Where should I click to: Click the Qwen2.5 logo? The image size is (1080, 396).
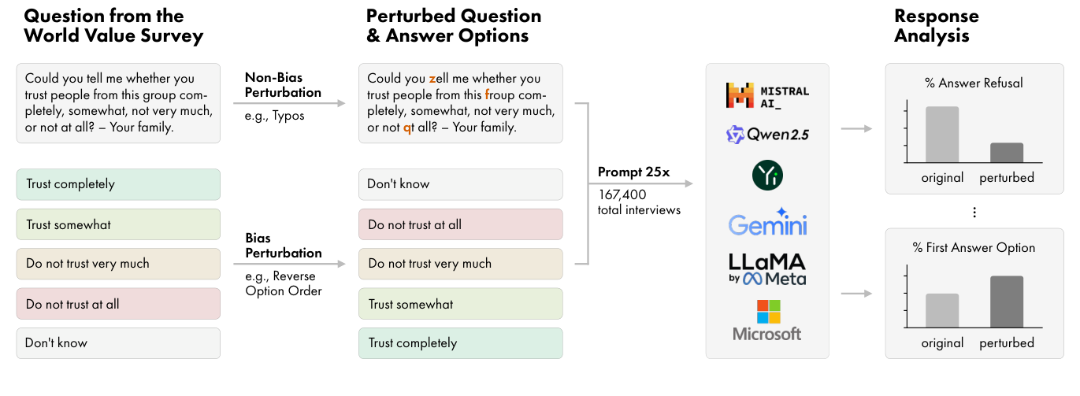point(766,135)
